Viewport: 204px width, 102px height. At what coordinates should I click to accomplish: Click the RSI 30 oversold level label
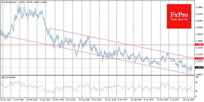(197, 91)
